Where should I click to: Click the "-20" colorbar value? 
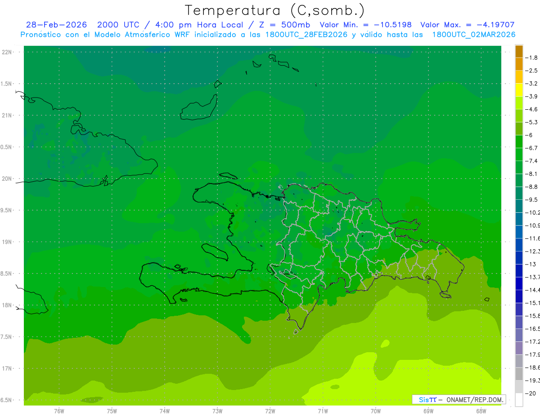531,394
